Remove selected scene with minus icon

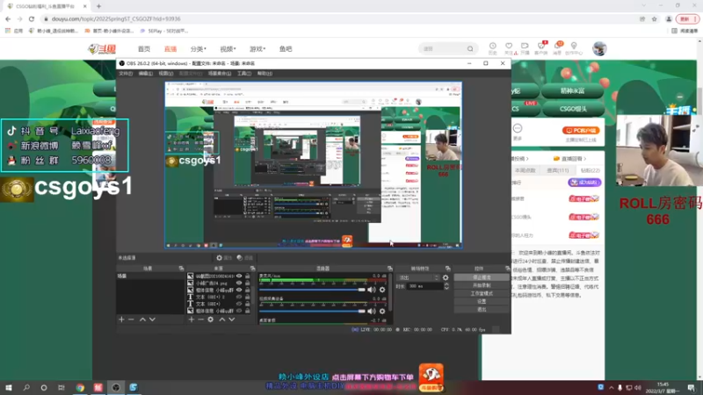[131, 320]
